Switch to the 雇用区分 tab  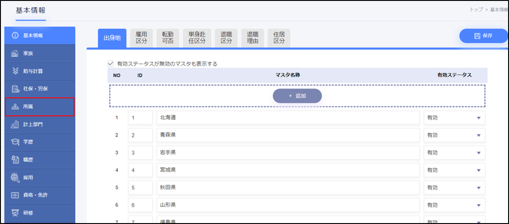point(142,38)
